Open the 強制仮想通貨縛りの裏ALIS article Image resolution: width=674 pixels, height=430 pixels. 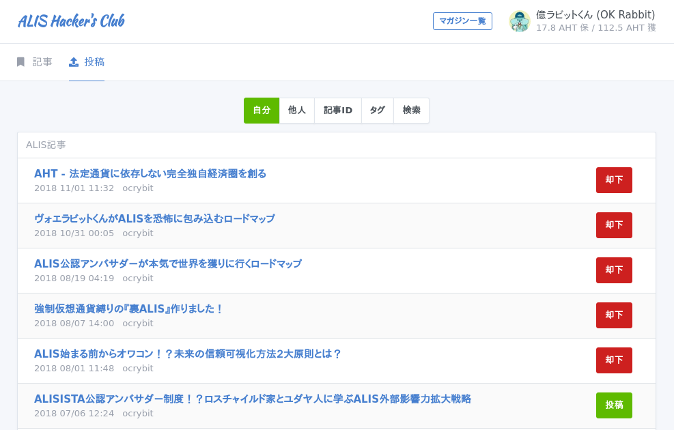coord(128,309)
